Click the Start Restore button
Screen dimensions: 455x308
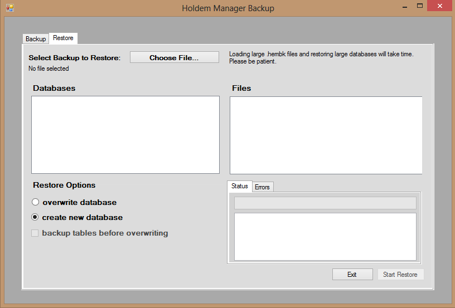400,275
